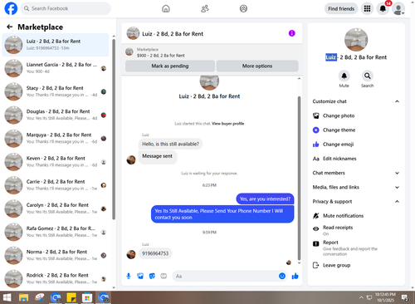
Task: Open Sticky Notes from taskbar
Action: pos(71,297)
